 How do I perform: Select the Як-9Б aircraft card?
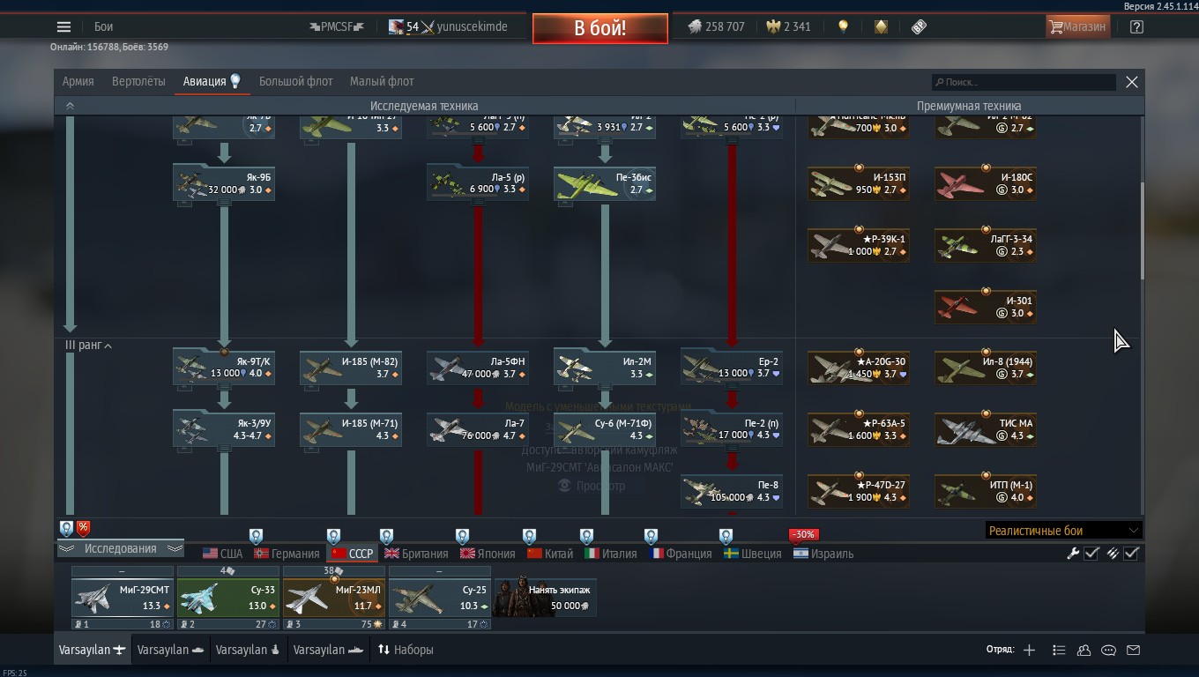pyautogui.click(x=224, y=183)
